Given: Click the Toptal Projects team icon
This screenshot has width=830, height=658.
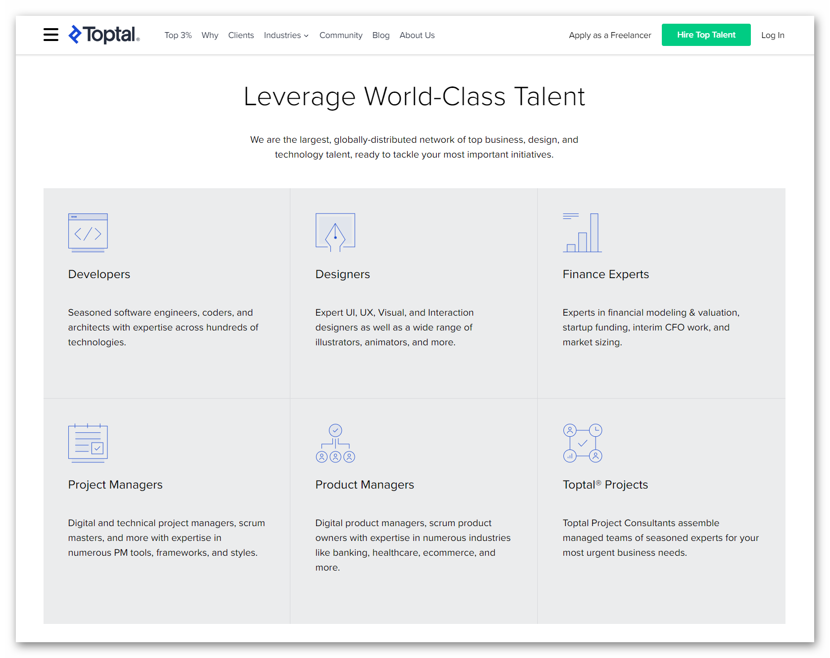Looking at the screenshot, I should point(583,443).
